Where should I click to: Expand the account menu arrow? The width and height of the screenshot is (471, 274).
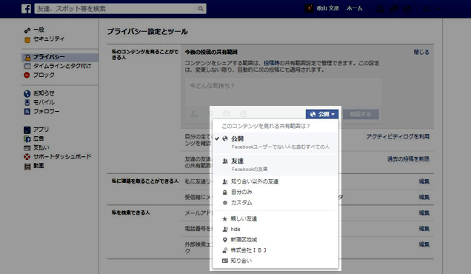438,9
